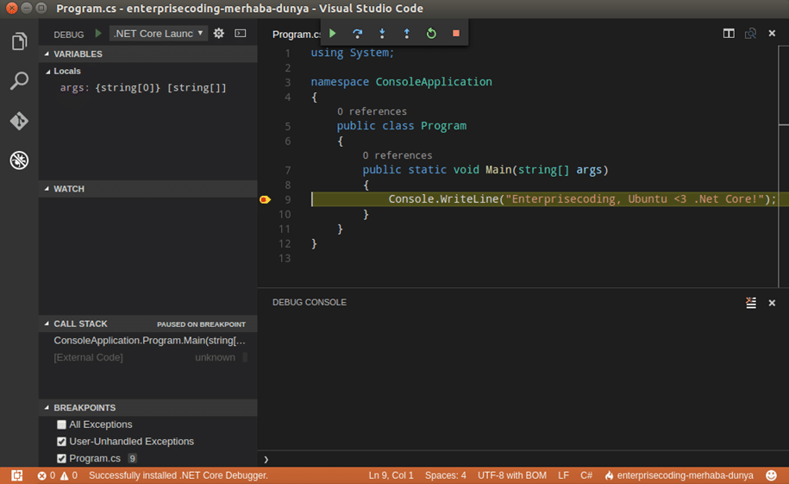Toggle the Program.cs breakpoint checkbox
The width and height of the screenshot is (789, 484).
[x=61, y=458]
